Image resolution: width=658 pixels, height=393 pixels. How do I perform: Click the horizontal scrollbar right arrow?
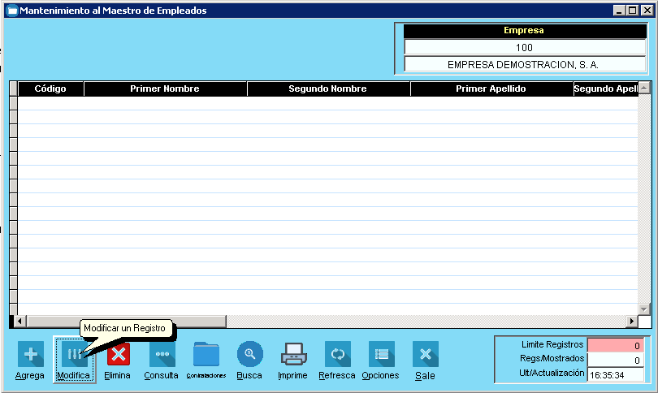pyautogui.click(x=631, y=322)
